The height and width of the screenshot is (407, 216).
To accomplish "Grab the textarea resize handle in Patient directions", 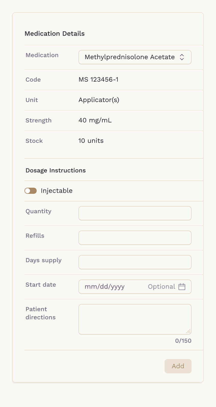I will 188,331.
